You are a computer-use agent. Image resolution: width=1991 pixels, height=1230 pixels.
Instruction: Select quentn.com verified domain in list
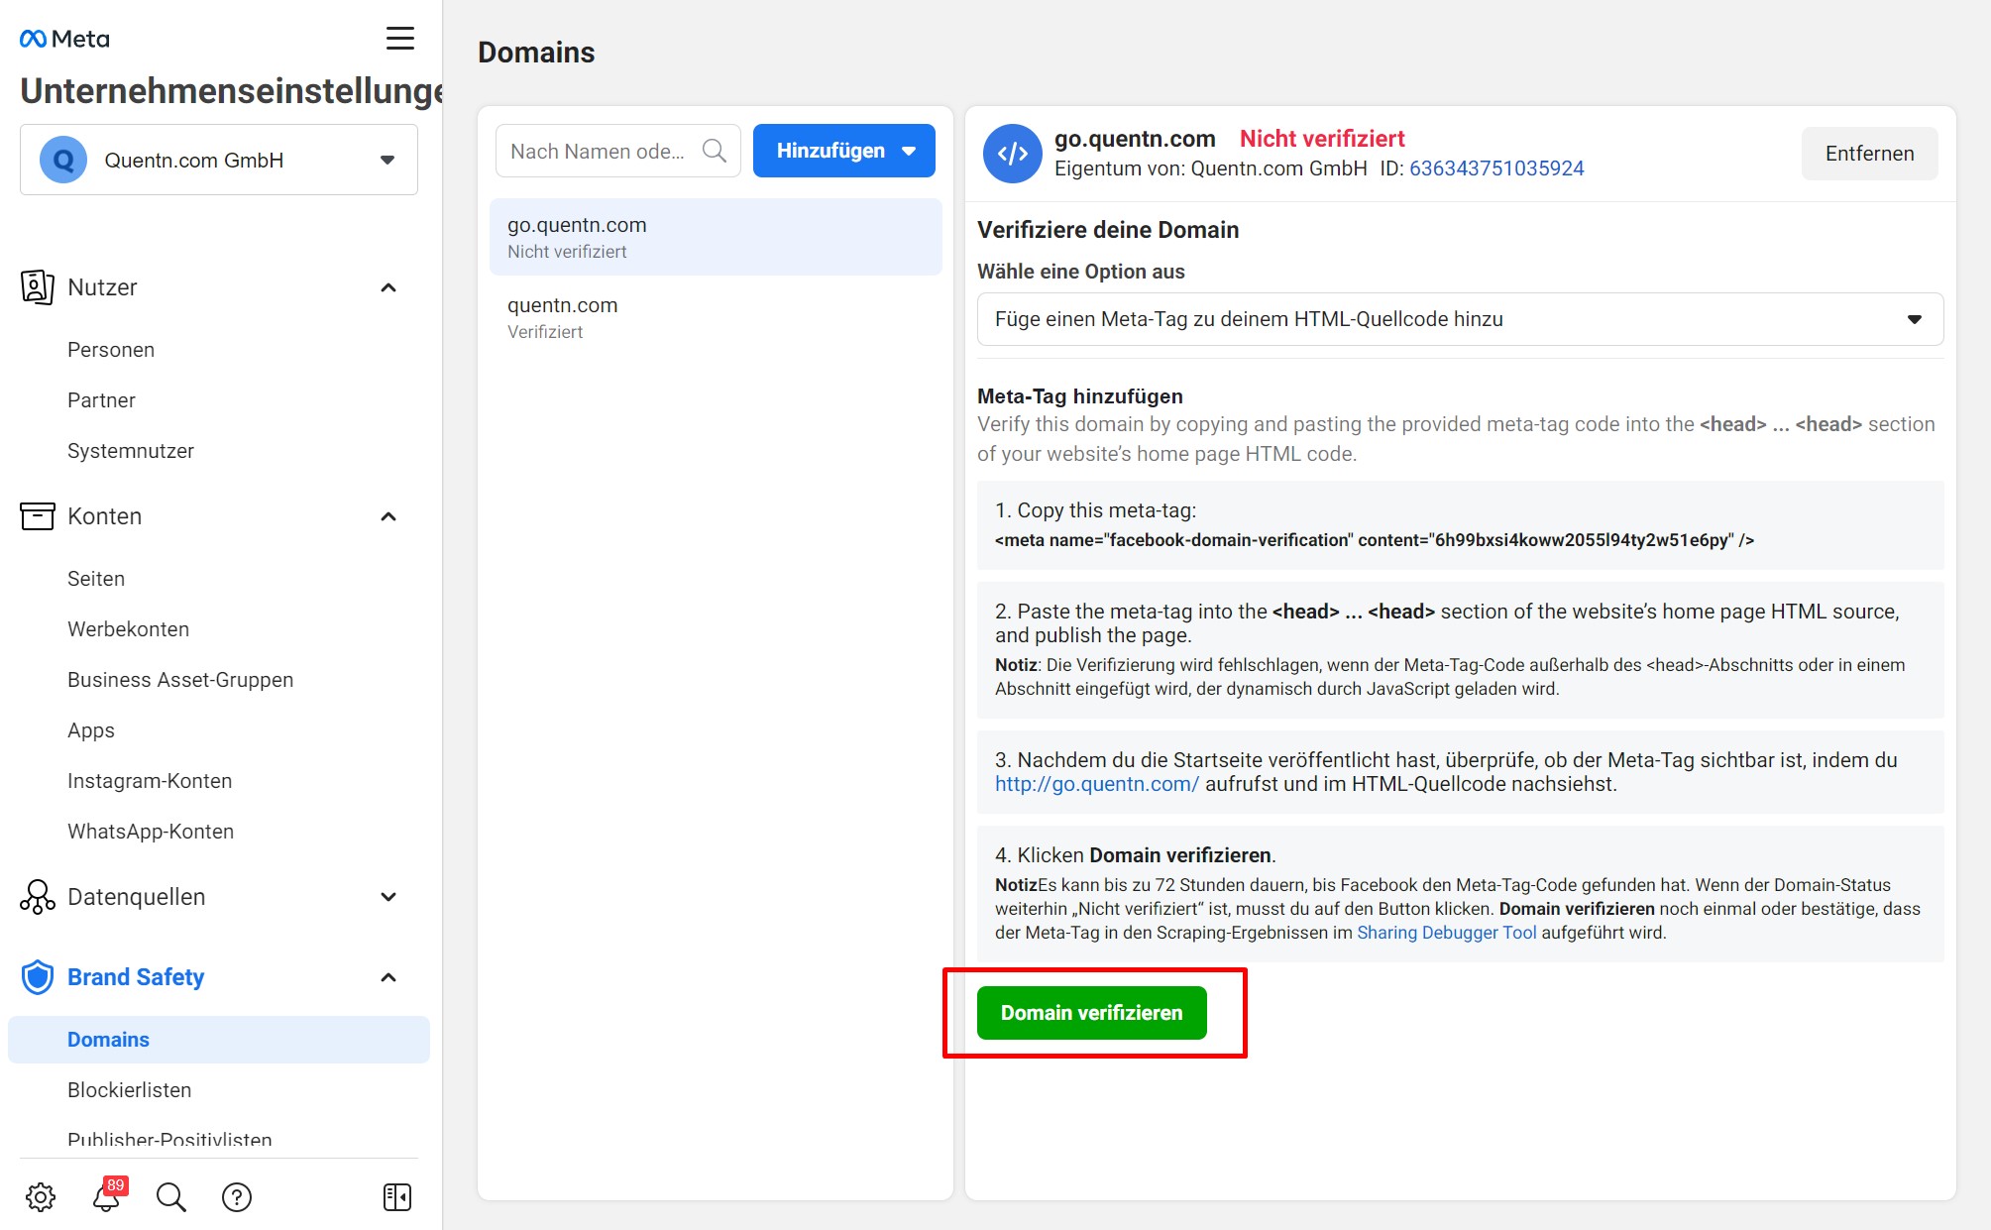click(716, 317)
